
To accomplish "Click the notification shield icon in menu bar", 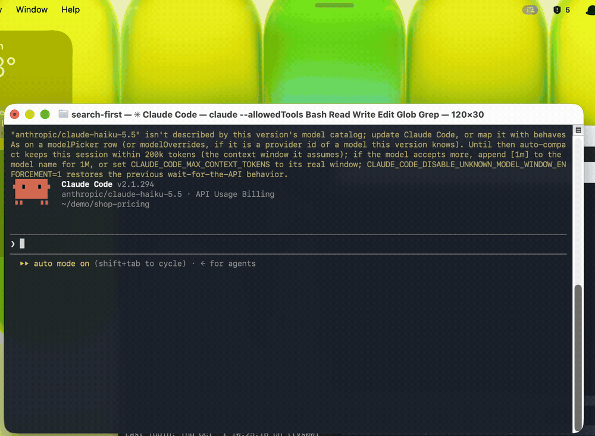I will click(557, 10).
